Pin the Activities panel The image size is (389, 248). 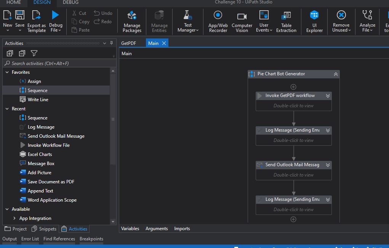[x=111, y=43]
